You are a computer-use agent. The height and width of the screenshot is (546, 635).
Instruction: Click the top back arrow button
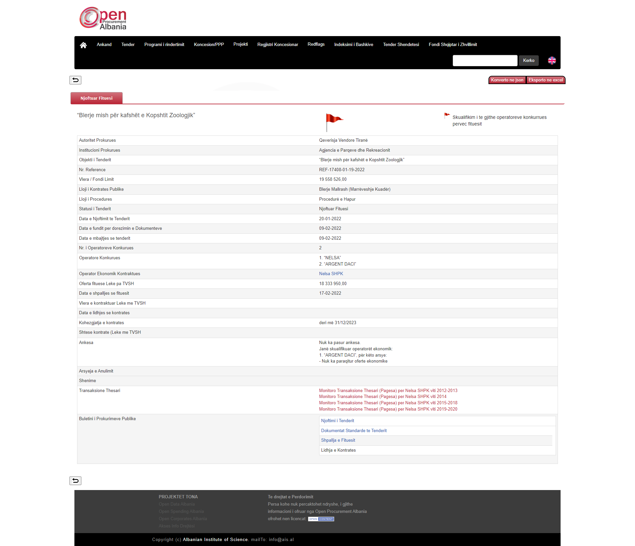[75, 80]
